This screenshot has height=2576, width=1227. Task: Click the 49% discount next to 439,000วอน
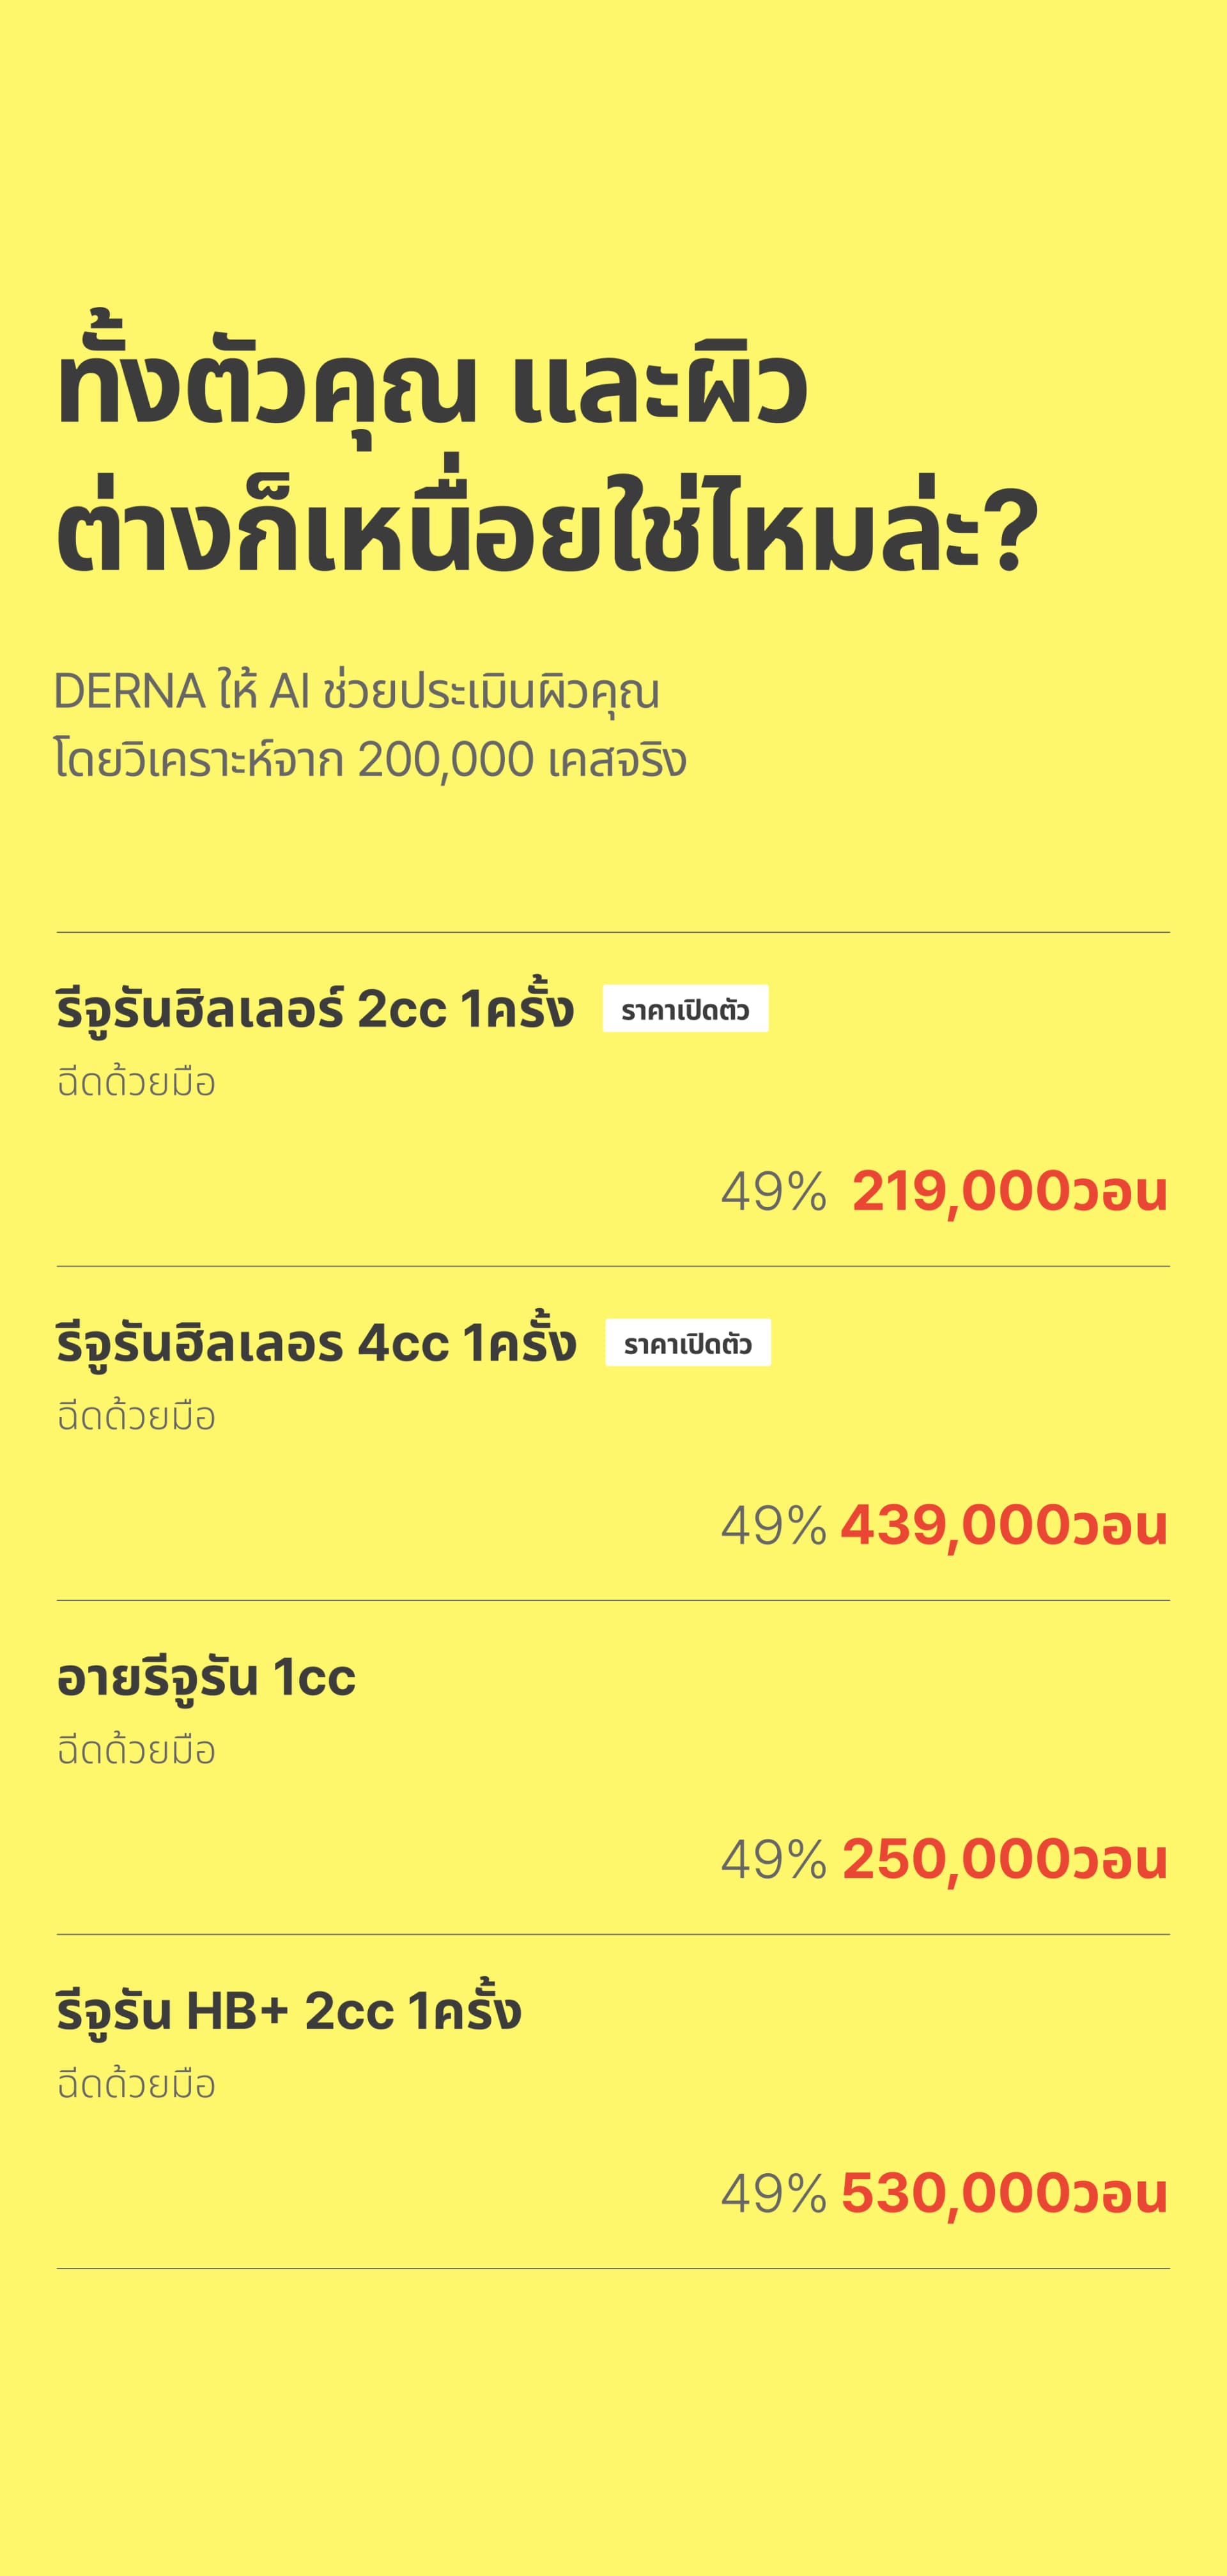tap(773, 1525)
